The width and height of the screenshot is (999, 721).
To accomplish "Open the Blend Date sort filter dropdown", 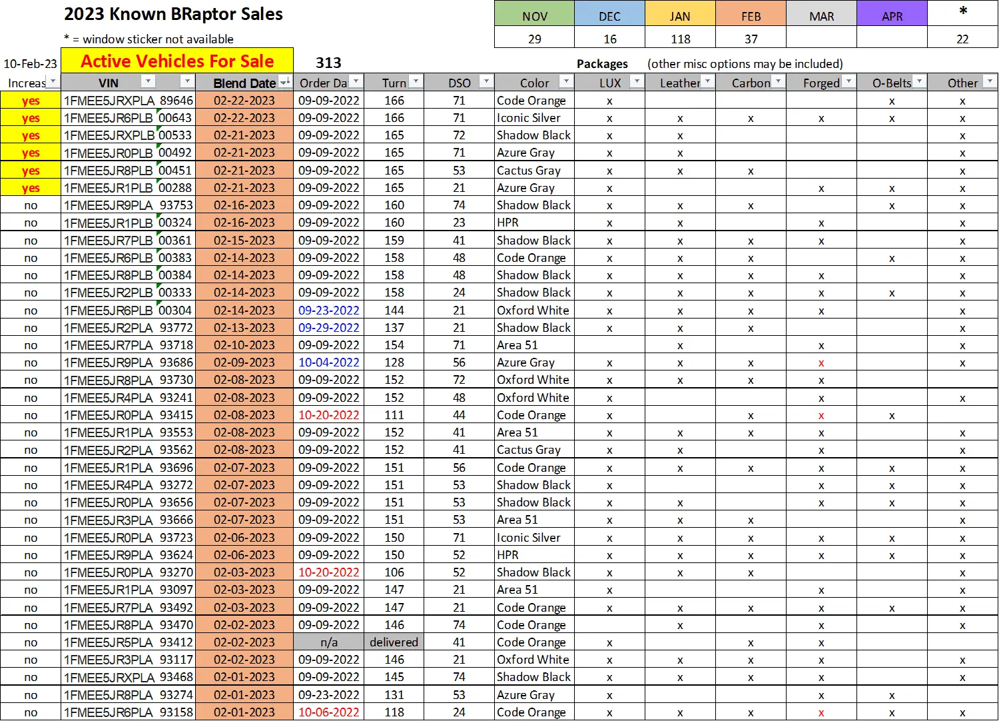I will pos(285,82).
